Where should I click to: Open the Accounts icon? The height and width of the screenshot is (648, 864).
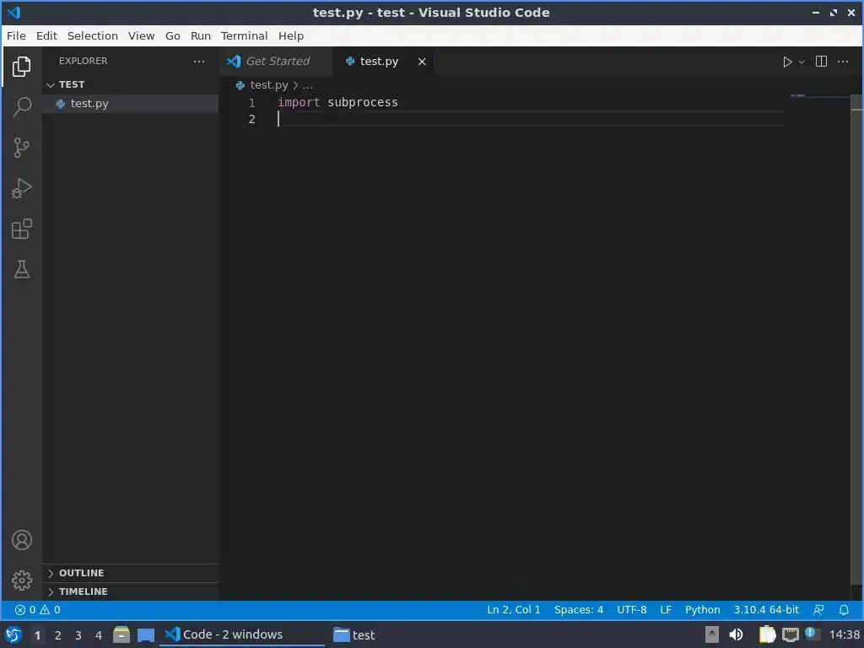[x=21, y=540]
